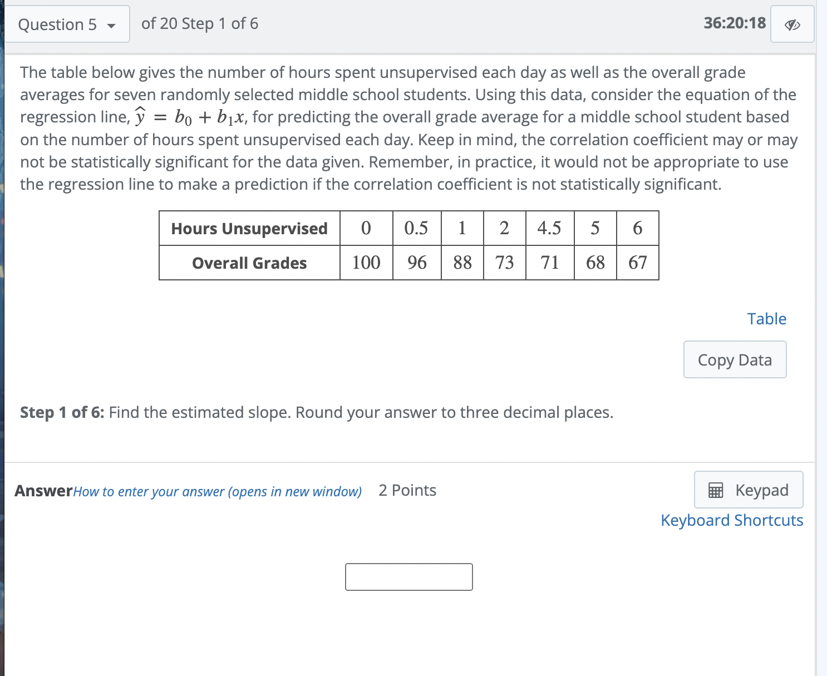Click the Step 1 of 6 label
The image size is (827, 676).
pyautogui.click(x=61, y=412)
